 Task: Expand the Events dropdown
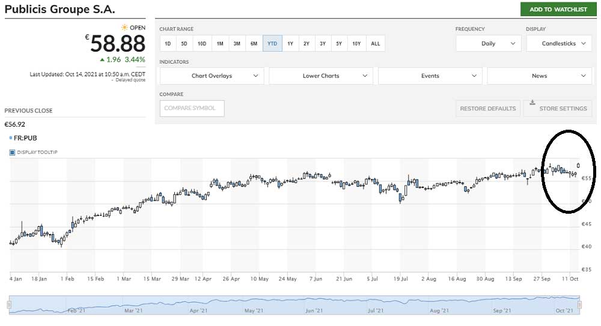tap(430, 76)
